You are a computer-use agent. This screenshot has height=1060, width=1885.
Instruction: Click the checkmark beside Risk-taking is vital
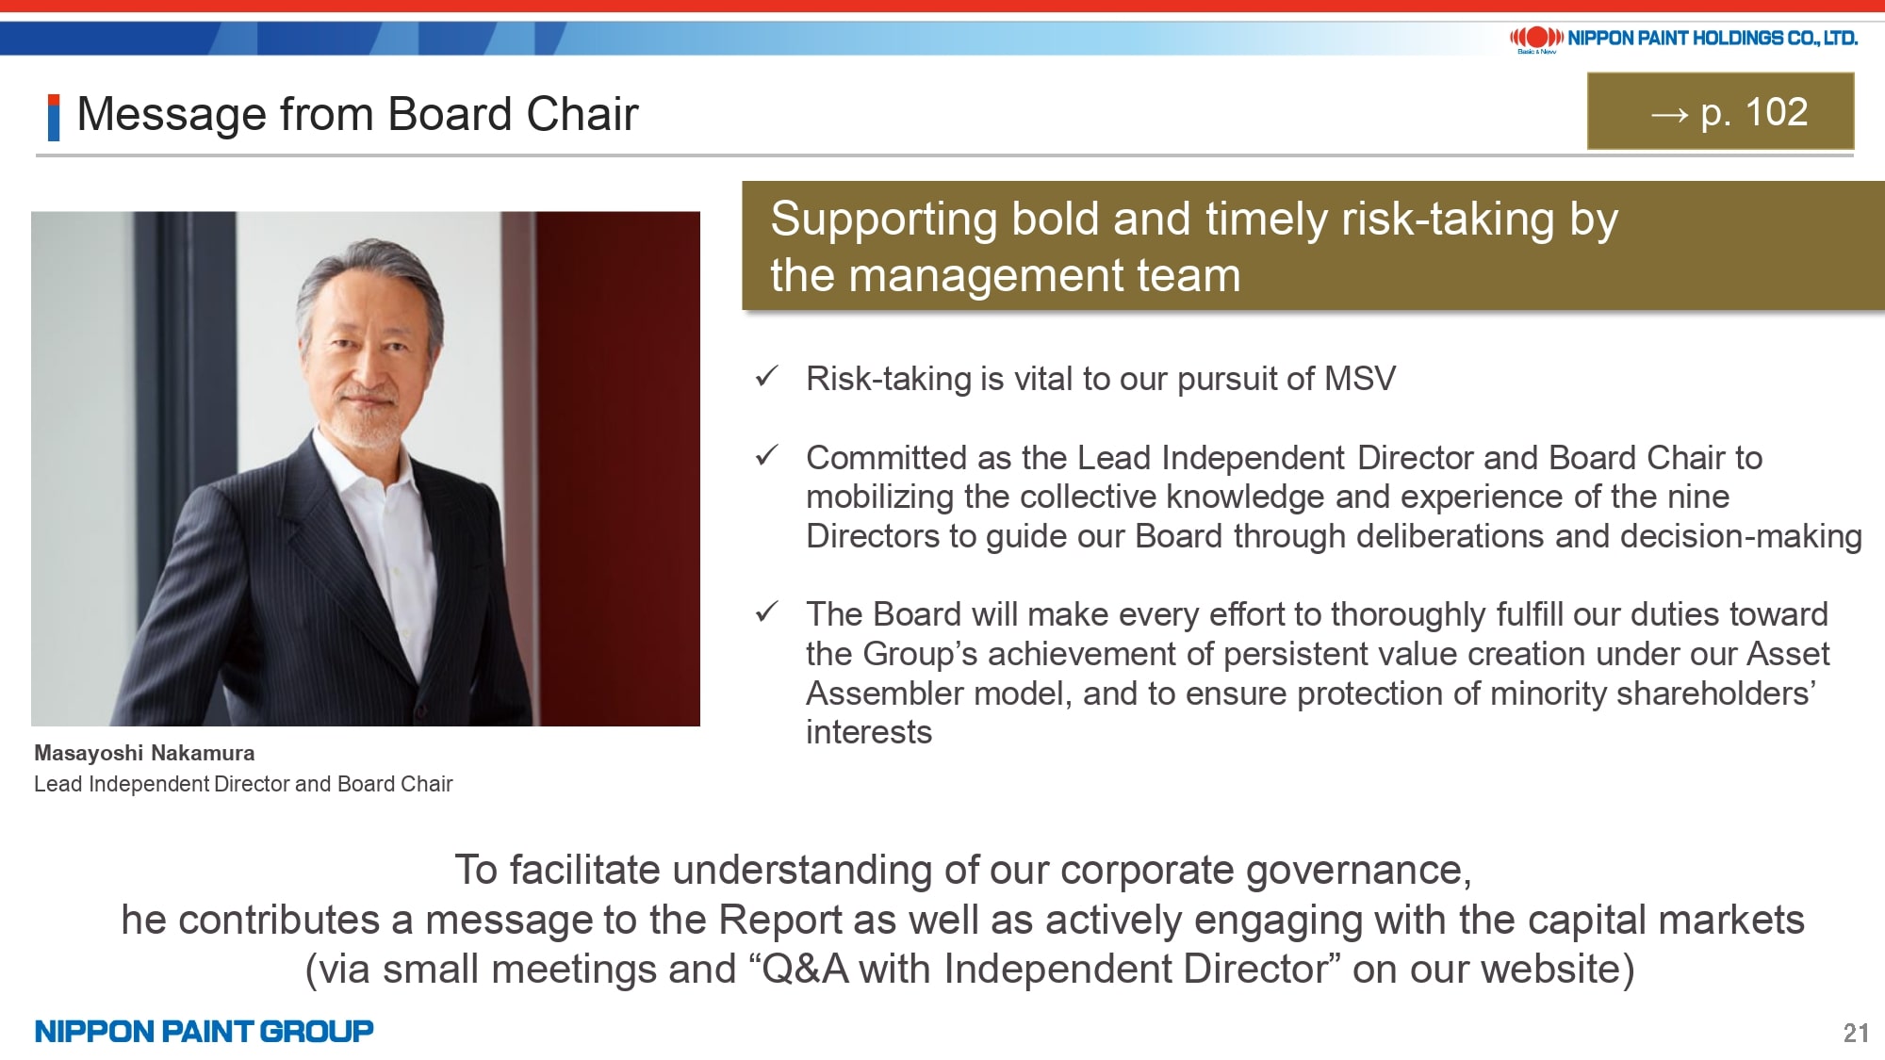(x=766, y=377)
